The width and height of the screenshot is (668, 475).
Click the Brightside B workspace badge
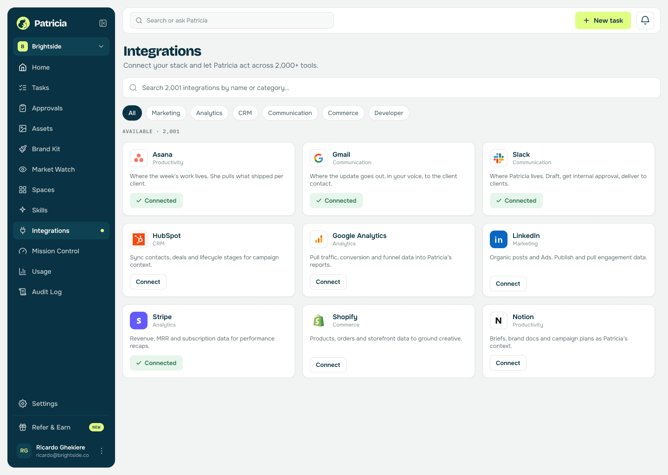pos(22,46)
